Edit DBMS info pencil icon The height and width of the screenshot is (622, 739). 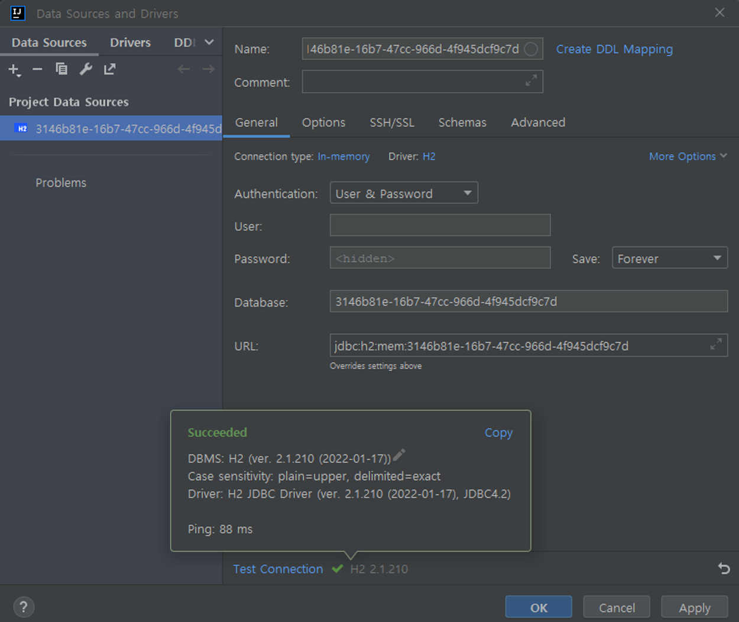pyautogui.click(x=399, y=455)
